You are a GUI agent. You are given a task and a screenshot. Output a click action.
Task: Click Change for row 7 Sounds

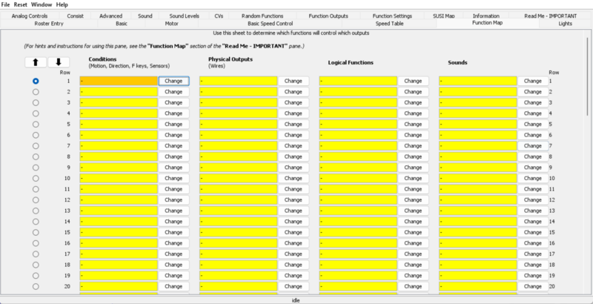tap(533, 146)
